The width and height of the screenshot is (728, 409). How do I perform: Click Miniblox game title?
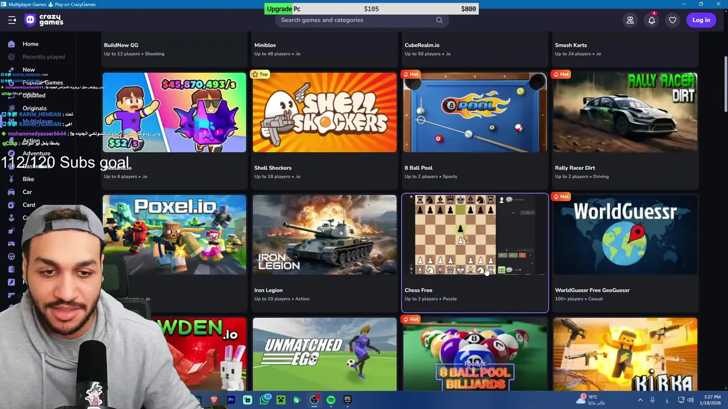pos(265,45)
